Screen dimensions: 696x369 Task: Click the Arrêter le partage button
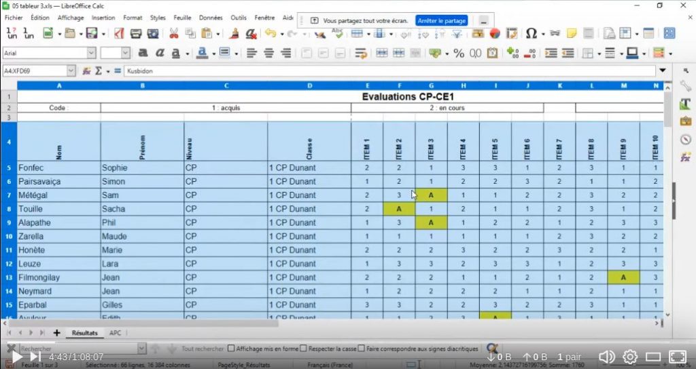coord(442,21)
